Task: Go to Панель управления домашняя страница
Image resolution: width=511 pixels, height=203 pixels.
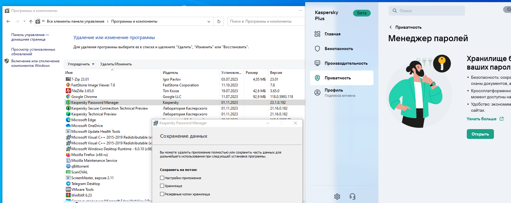Action: (x=30, y=37)
